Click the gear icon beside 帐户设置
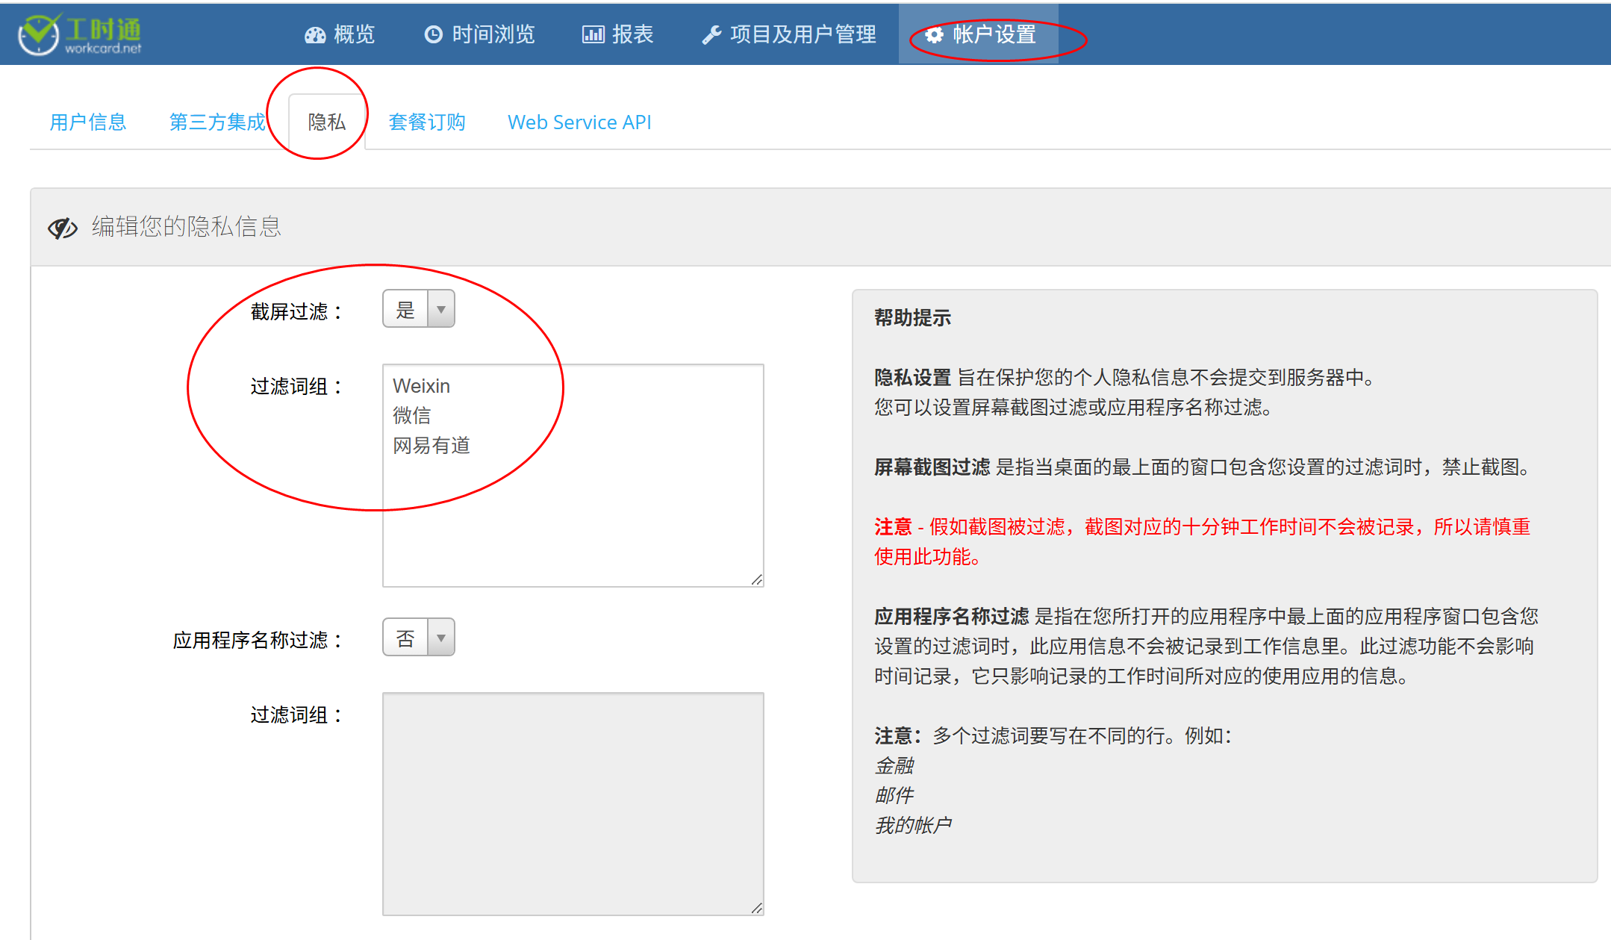Viewport: 1611px width, 940px height. pyautogui.click(x=934, y=34)
